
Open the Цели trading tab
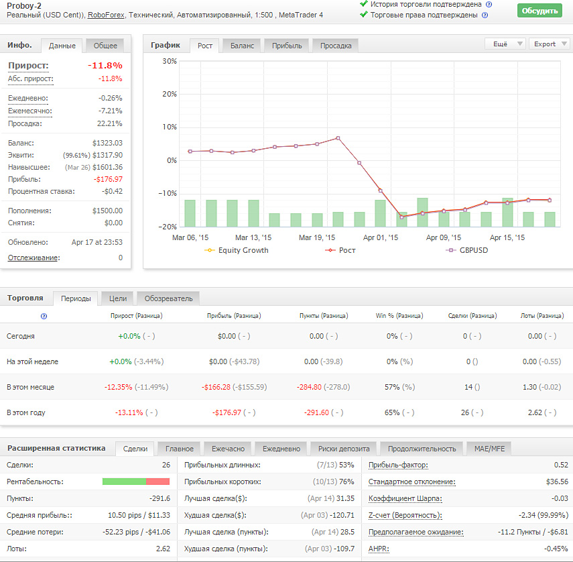coord(118,298)
